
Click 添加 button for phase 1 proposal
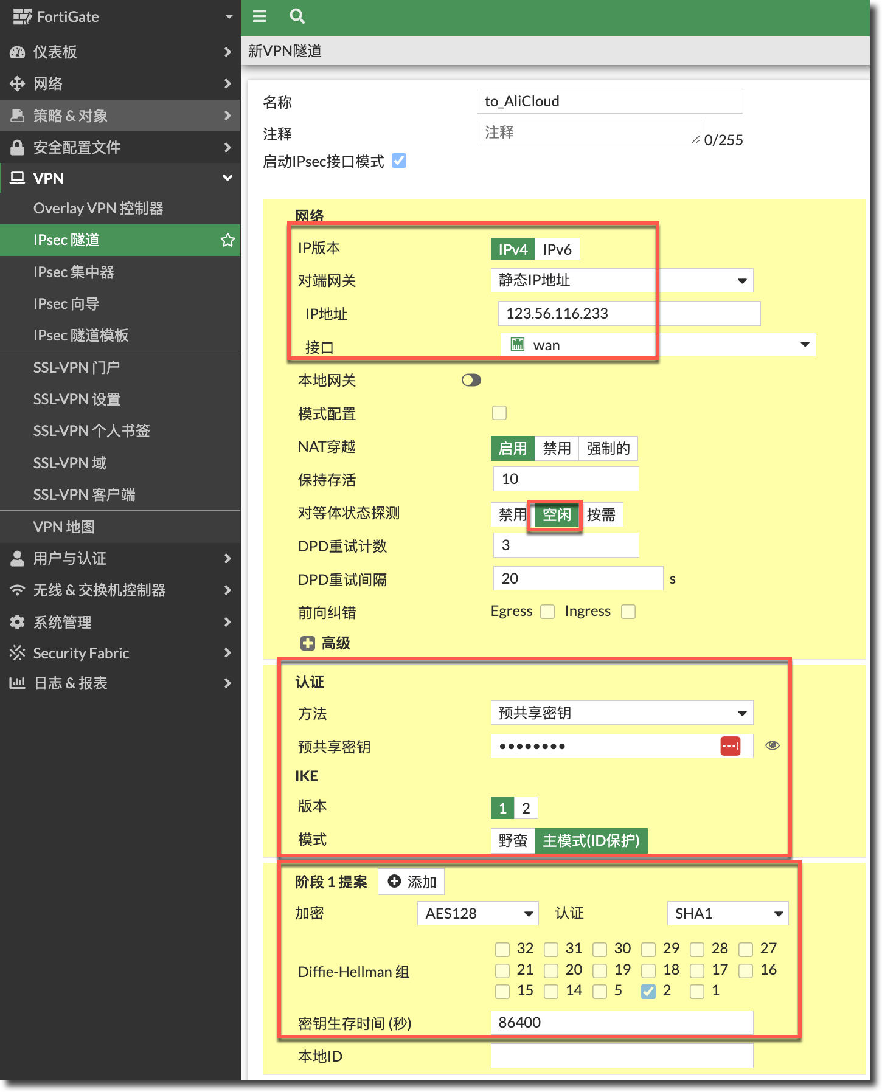tap(412, 882)
